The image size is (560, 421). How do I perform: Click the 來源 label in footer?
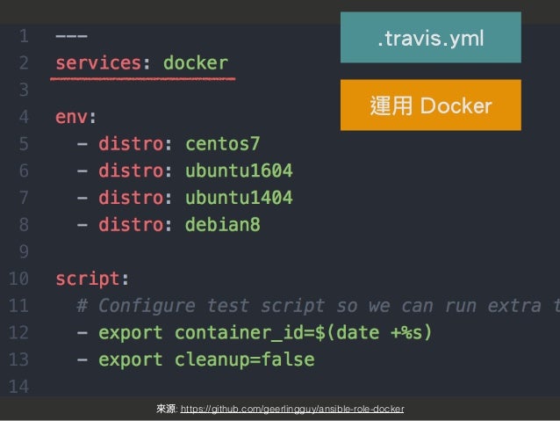point(167,409)
